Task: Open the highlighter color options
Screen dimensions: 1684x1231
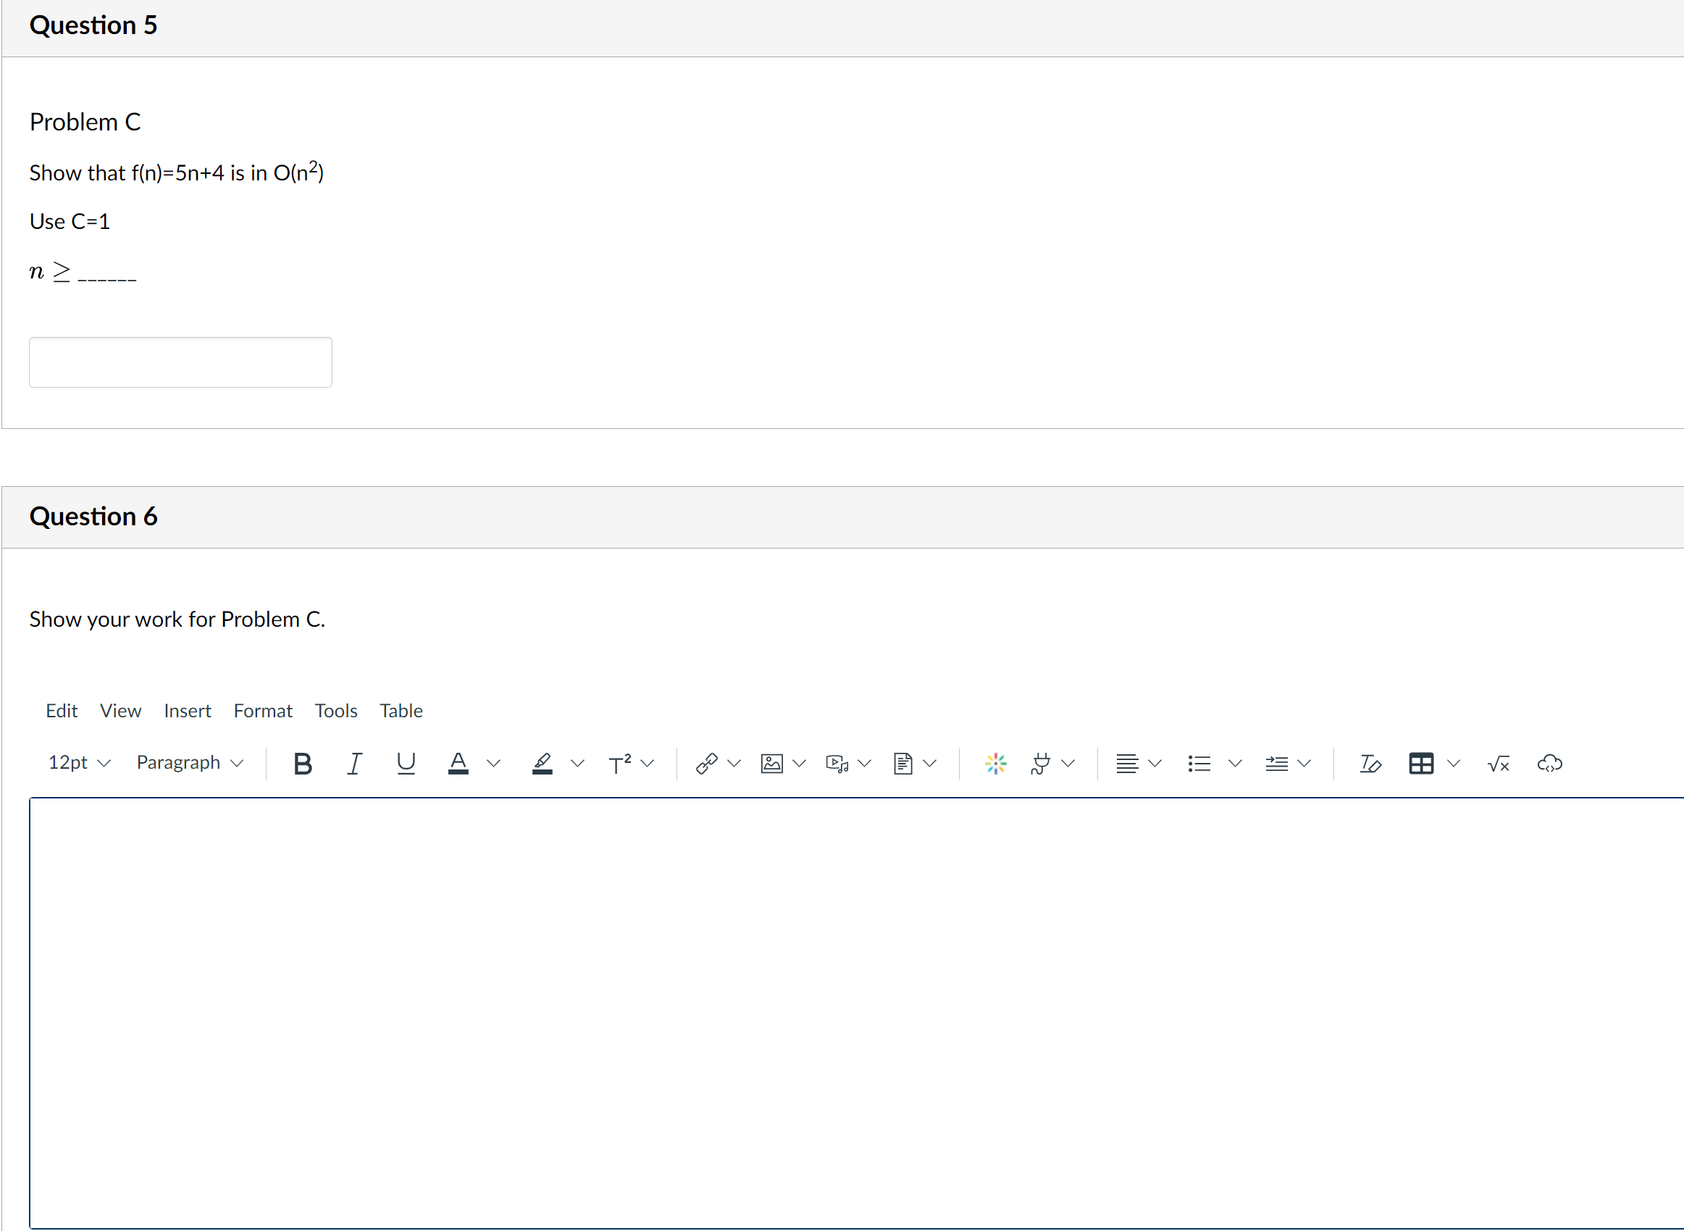Action: pyautogui.click(x=578, y=763)
